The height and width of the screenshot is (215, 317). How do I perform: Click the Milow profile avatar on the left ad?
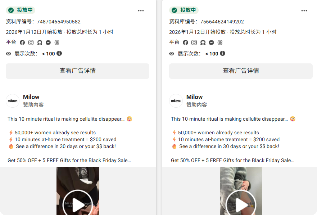pos(13,100)
